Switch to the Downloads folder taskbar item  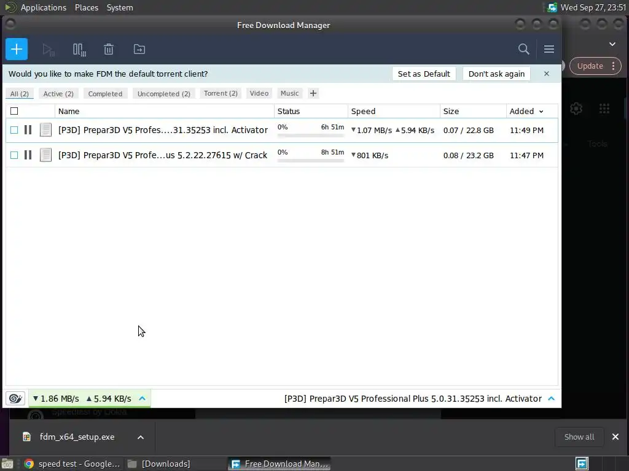[x=159, y=464]
